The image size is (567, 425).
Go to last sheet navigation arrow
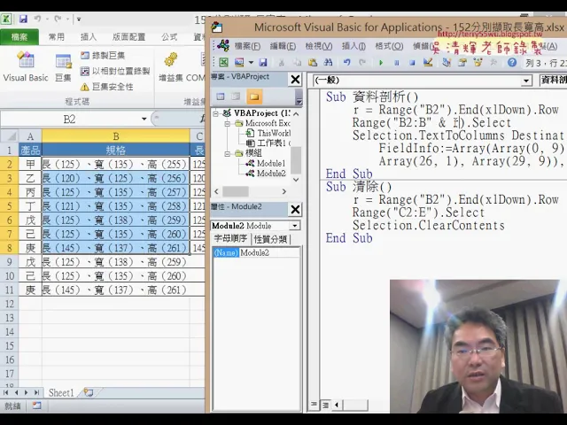[36, 392]
